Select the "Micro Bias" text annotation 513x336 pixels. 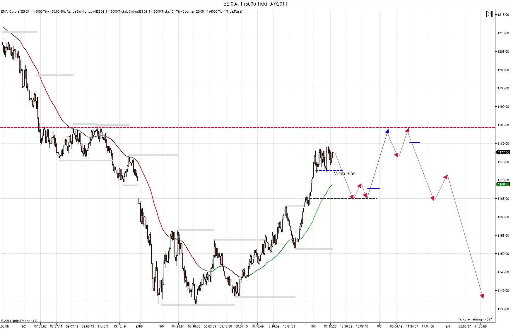[344, 173]
